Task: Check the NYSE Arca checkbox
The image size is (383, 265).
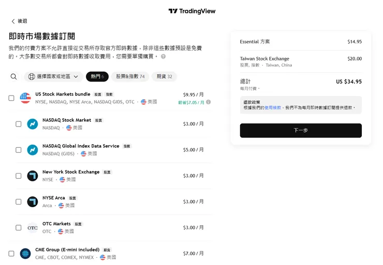Action: tap(18, 202)
